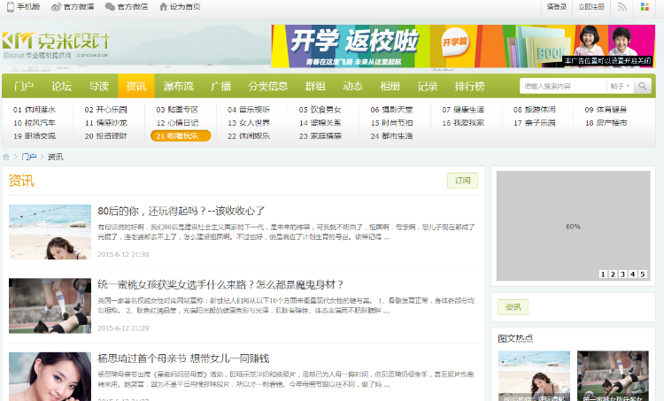The image size is (664, 401).
Task: Open forum 20 投资理财
Action: point(106,136)
